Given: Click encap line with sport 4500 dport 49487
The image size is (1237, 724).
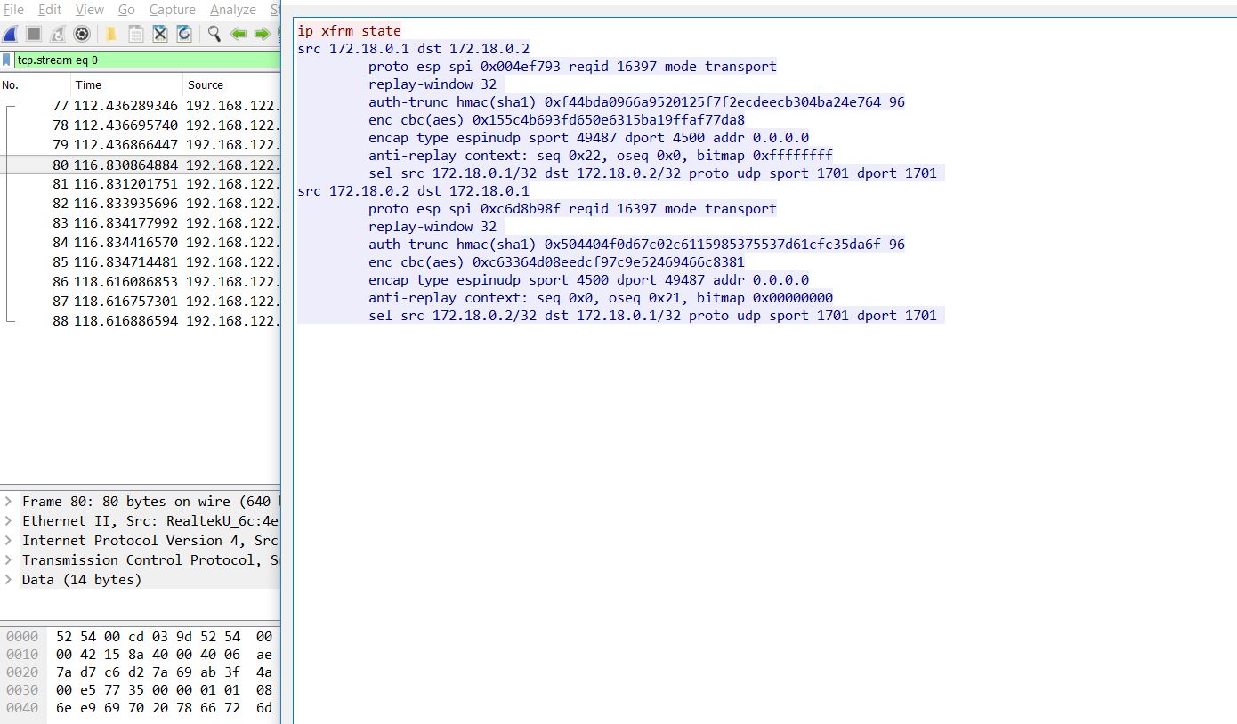Looking at the screenshot, I should (588, 280).
